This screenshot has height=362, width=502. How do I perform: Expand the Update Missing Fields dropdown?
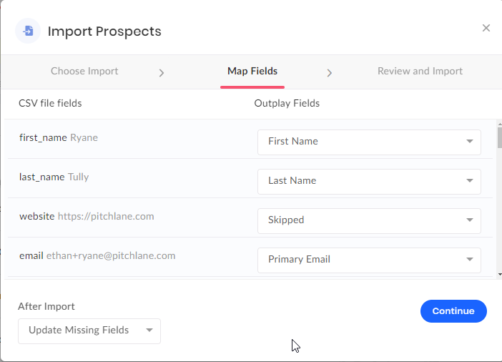coord(89,331)
